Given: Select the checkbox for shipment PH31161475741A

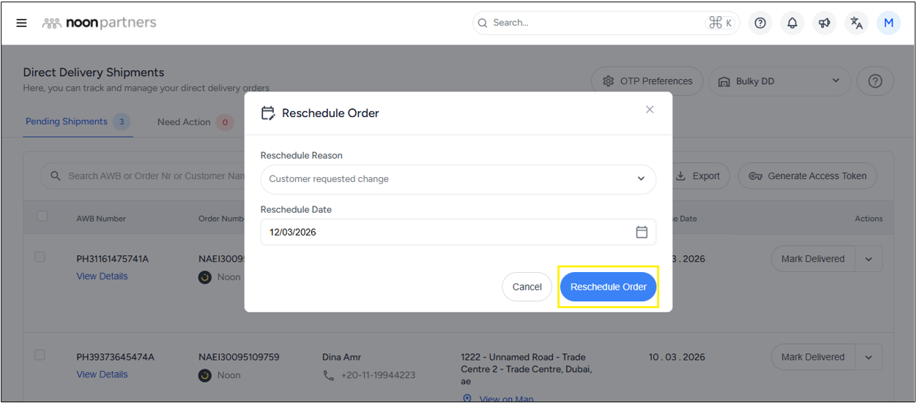Looking at the screenshot, I should pos(40,257).
